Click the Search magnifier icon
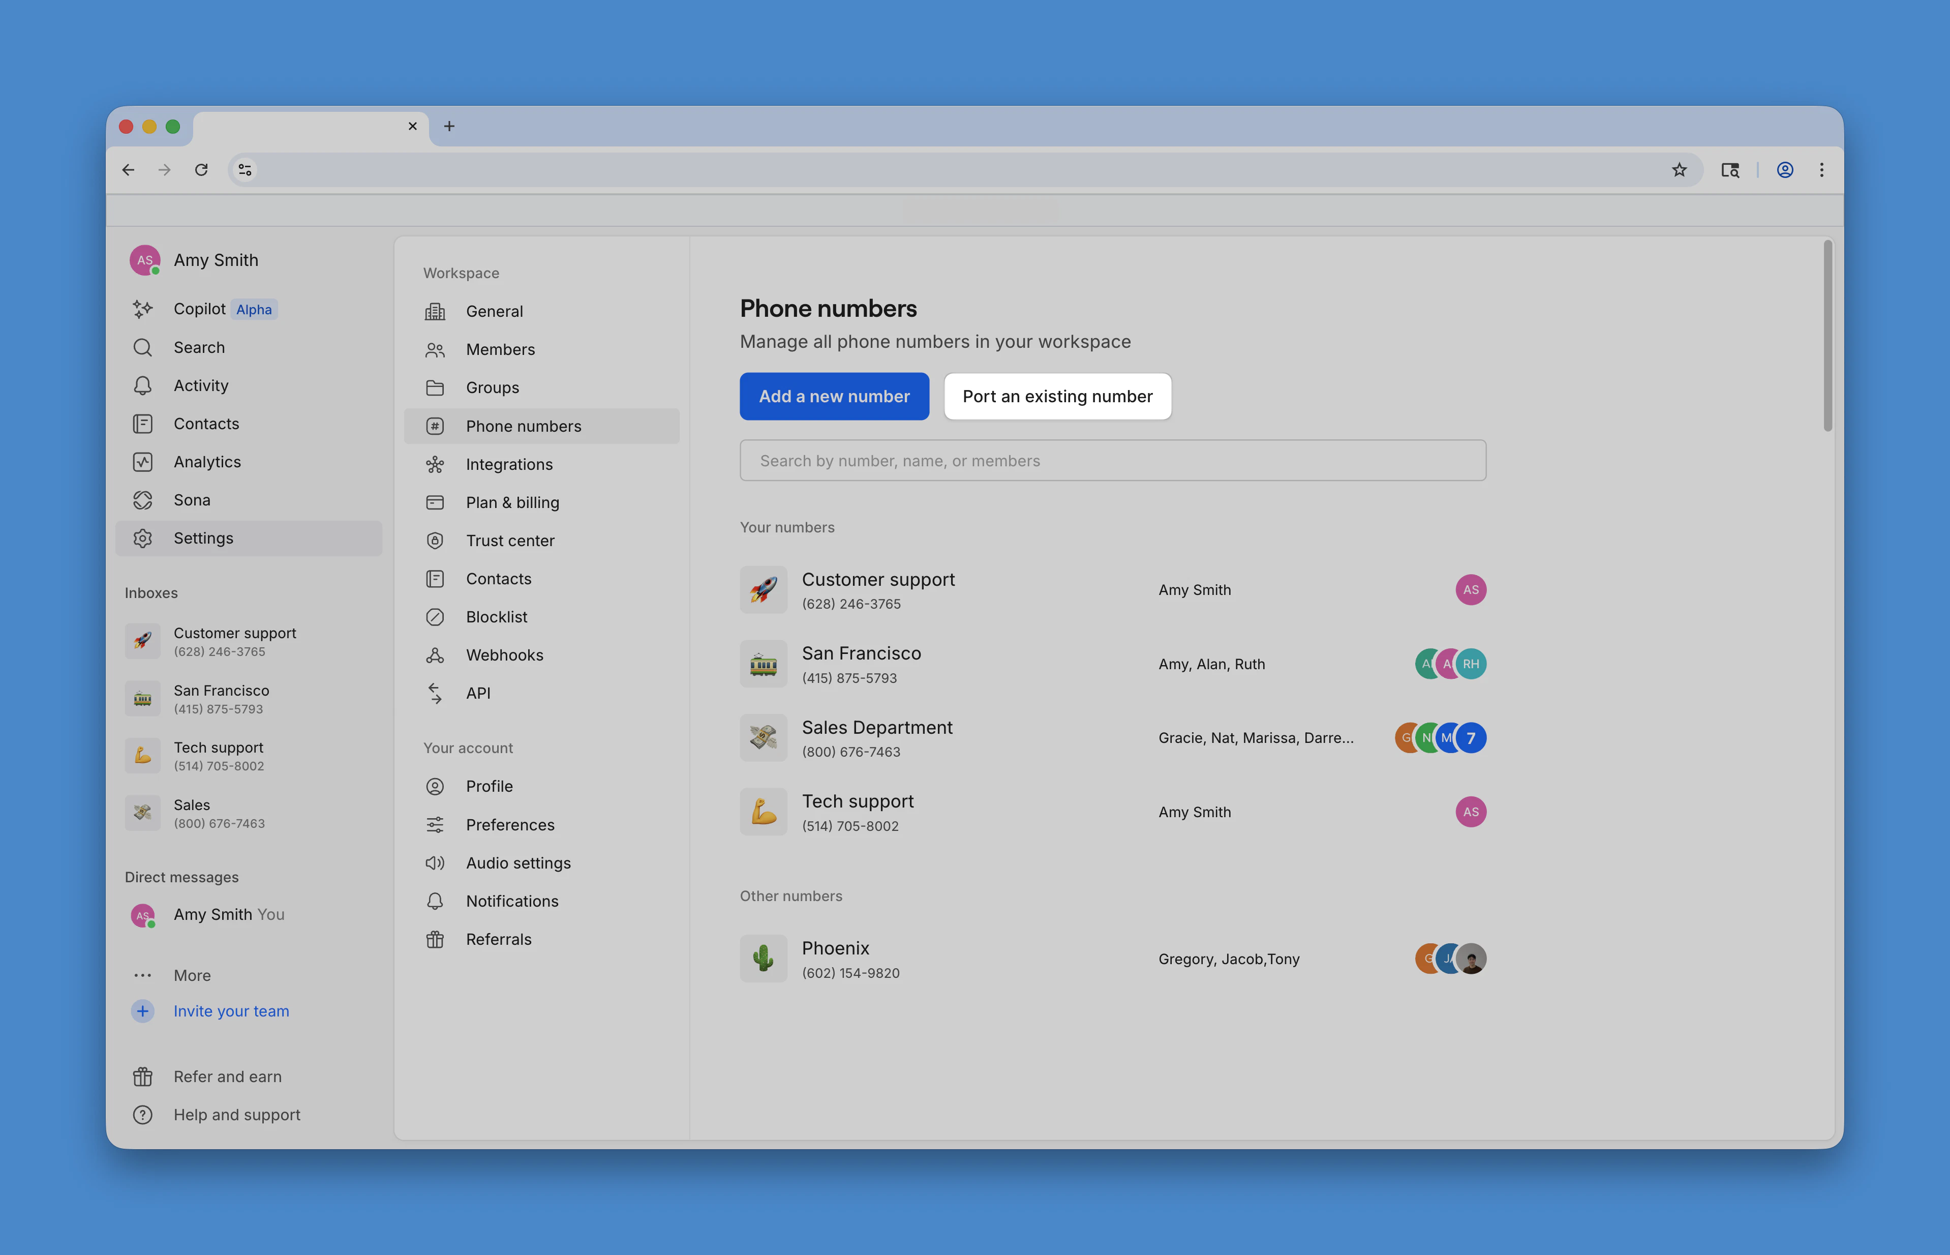This screenshot has width=1950, height=1255. coord(142,347)
